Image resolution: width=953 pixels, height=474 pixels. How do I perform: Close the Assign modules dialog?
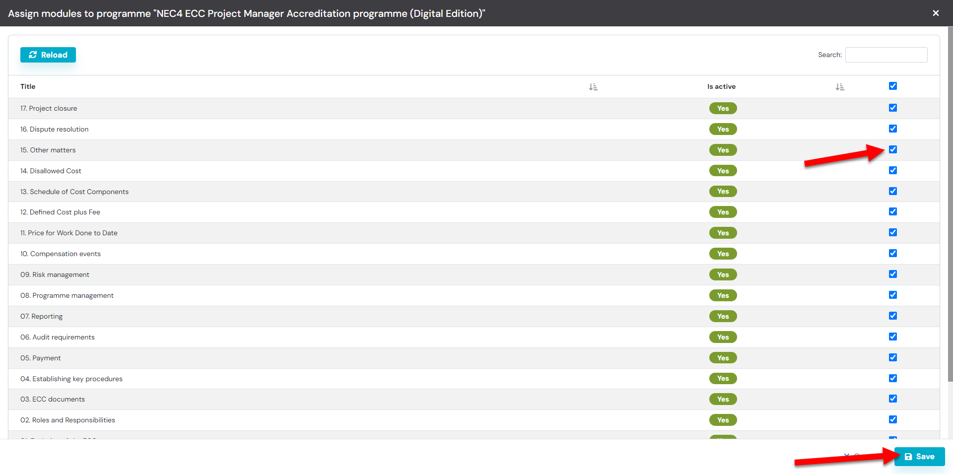point(936,13)
